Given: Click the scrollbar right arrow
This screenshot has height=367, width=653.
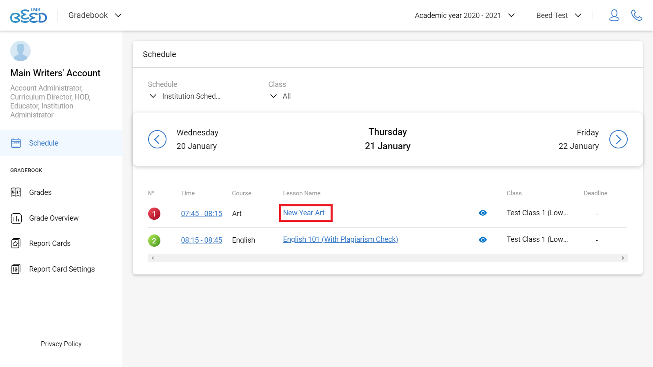Looking at the screenshot, I should tap(623, 258).
